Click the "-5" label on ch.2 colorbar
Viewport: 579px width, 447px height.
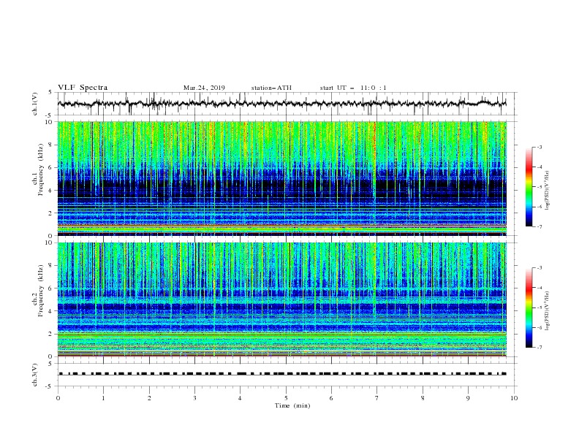[540, 307]
